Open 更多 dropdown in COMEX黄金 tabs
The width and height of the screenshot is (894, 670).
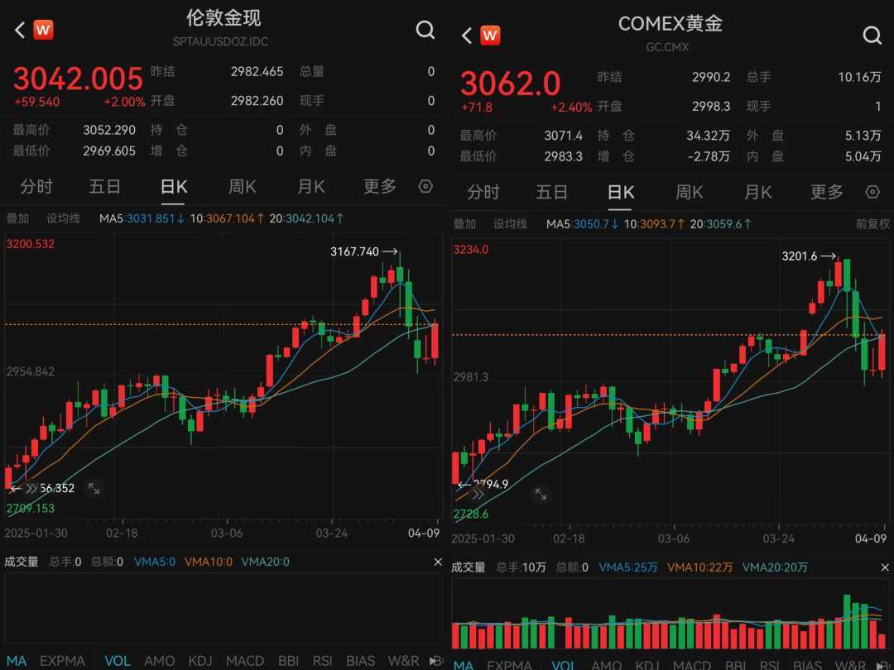[827, 192]
